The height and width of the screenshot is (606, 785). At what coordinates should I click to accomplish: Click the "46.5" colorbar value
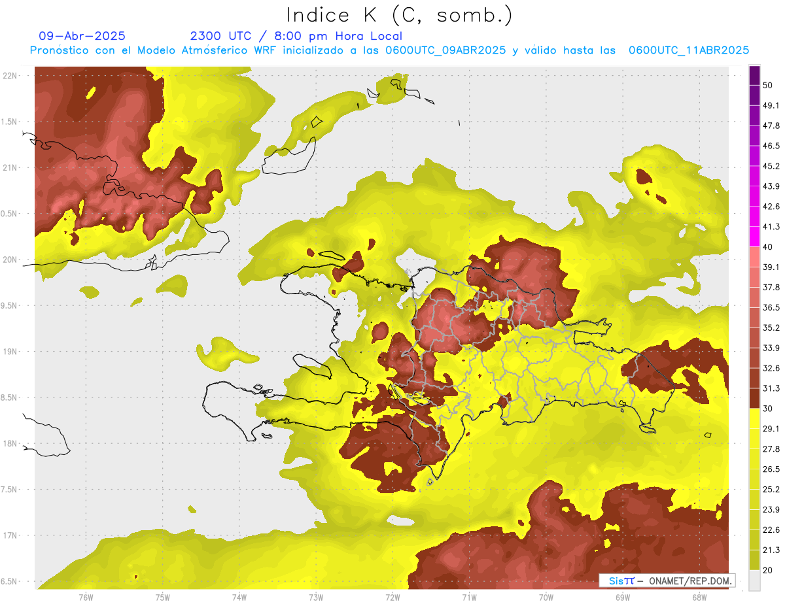coord(771,146)
